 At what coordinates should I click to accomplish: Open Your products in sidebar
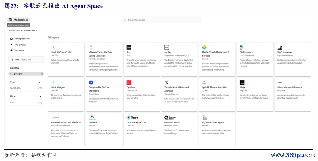pos(20,44)
